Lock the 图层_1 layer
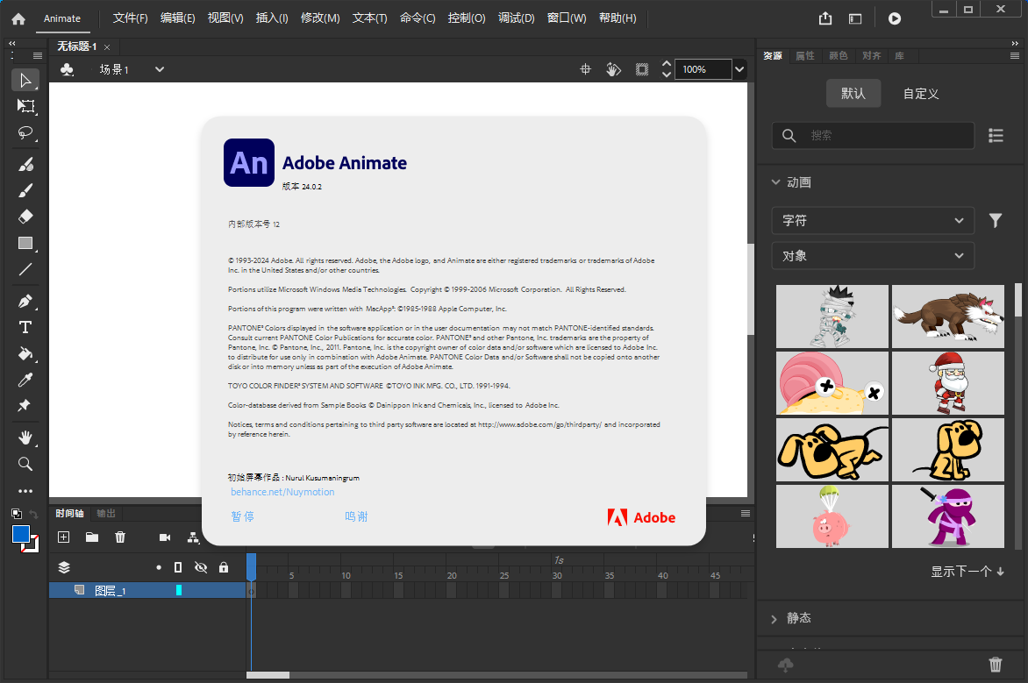 pos(225,589)
